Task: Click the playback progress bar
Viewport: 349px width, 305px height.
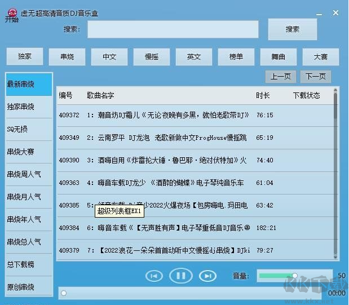Action: click(192, 293)
